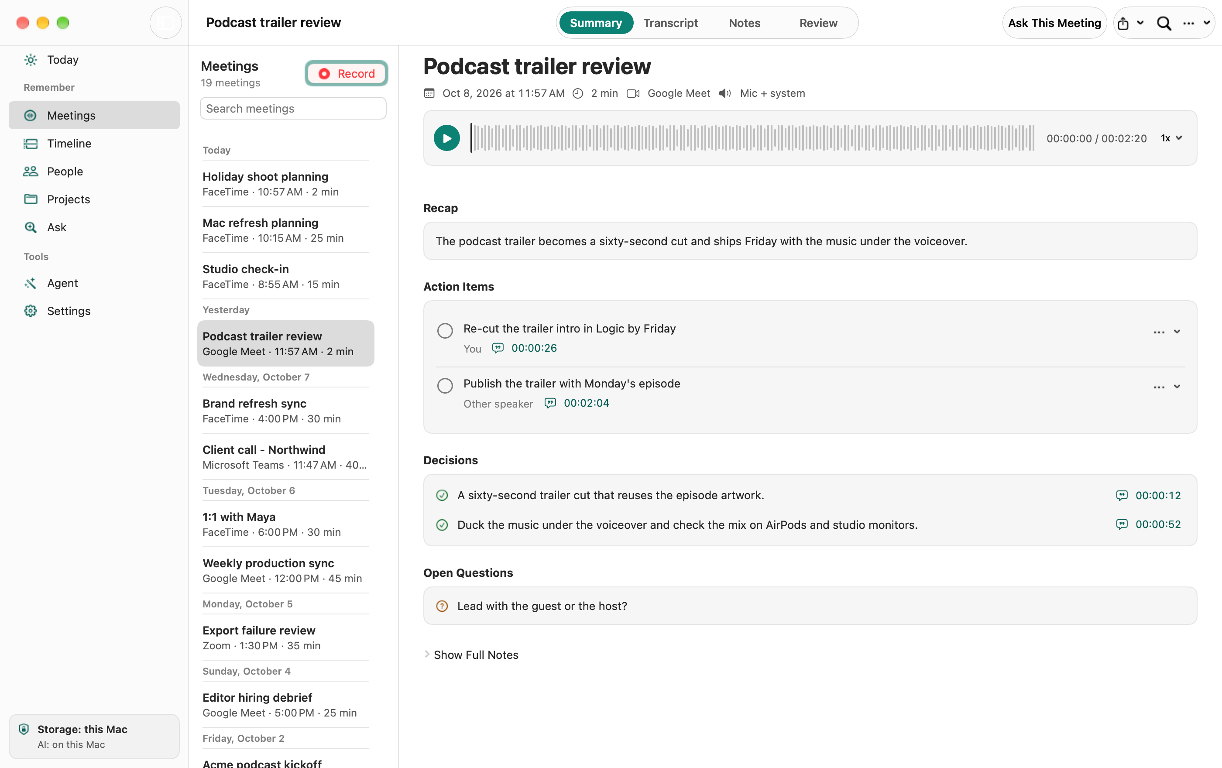Click the Record button
Viewport: 1222px width, 768px height.
tap(347, 74)
